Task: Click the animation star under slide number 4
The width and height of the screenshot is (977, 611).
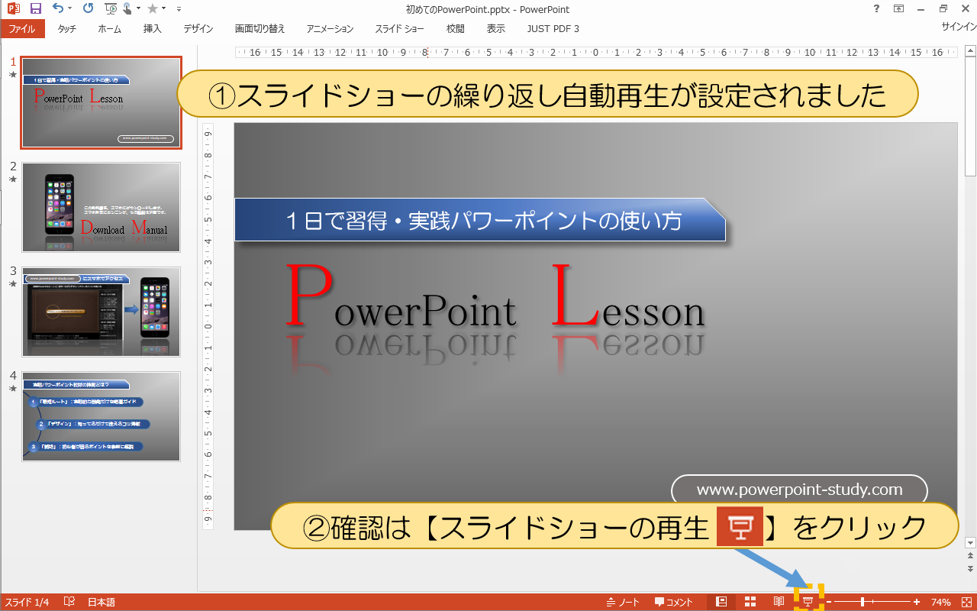Action: (12, 389)
